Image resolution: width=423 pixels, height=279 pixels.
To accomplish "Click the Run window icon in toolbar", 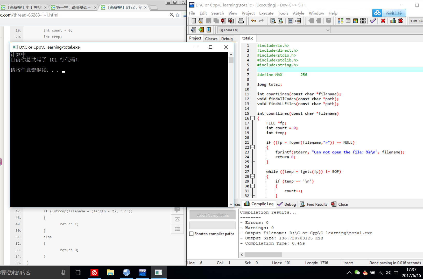I will click(348, 21).
